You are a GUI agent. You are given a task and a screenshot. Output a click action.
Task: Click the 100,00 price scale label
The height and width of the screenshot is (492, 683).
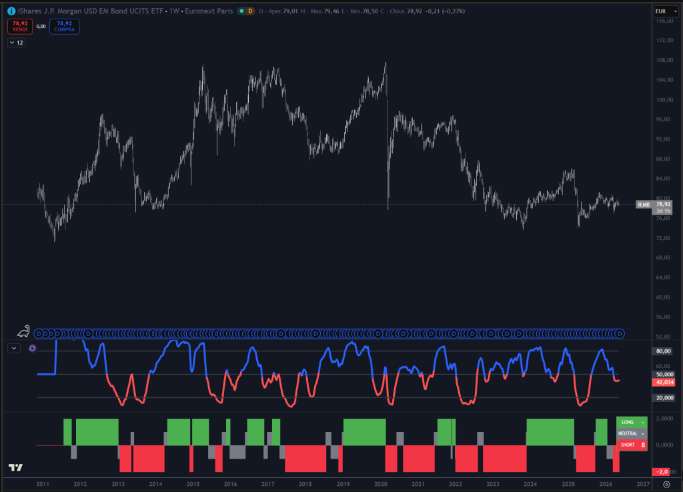click(x=664, y=100)
